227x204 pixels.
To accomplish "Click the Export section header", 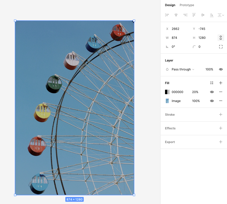I will coord(170,142).
